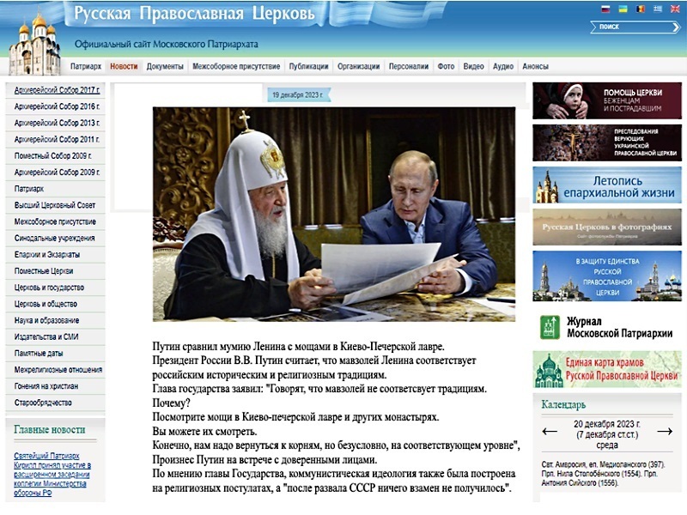Select the Moldovan flag language icon
Screen dimensions: 687x515
coord(639,9)
